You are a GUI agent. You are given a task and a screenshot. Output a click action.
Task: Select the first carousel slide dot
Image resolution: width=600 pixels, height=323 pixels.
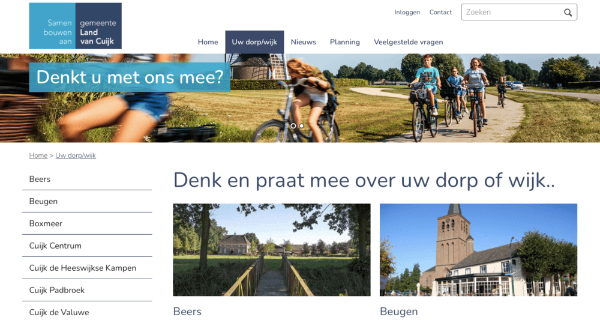(293, 125)
